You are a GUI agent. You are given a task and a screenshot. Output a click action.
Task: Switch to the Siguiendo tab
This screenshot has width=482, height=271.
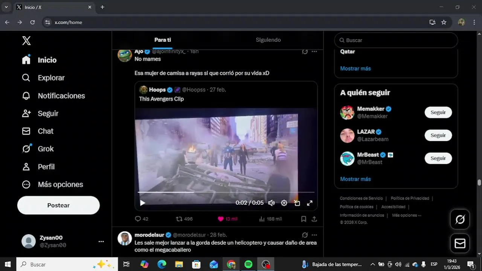[268, 40]
